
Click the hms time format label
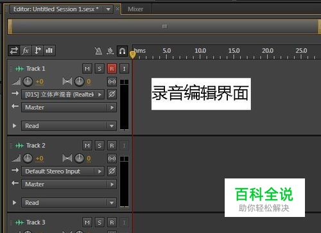tap(140, 51)
